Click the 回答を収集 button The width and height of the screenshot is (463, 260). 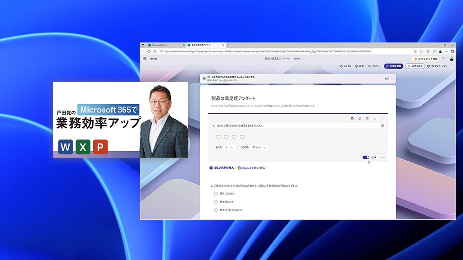tap(393, 66)
